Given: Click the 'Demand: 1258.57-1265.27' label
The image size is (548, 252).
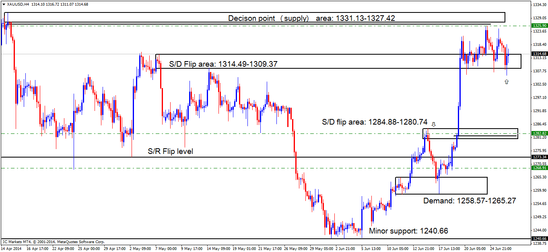Looking at the screenshot, I should (x=470, y=200).
